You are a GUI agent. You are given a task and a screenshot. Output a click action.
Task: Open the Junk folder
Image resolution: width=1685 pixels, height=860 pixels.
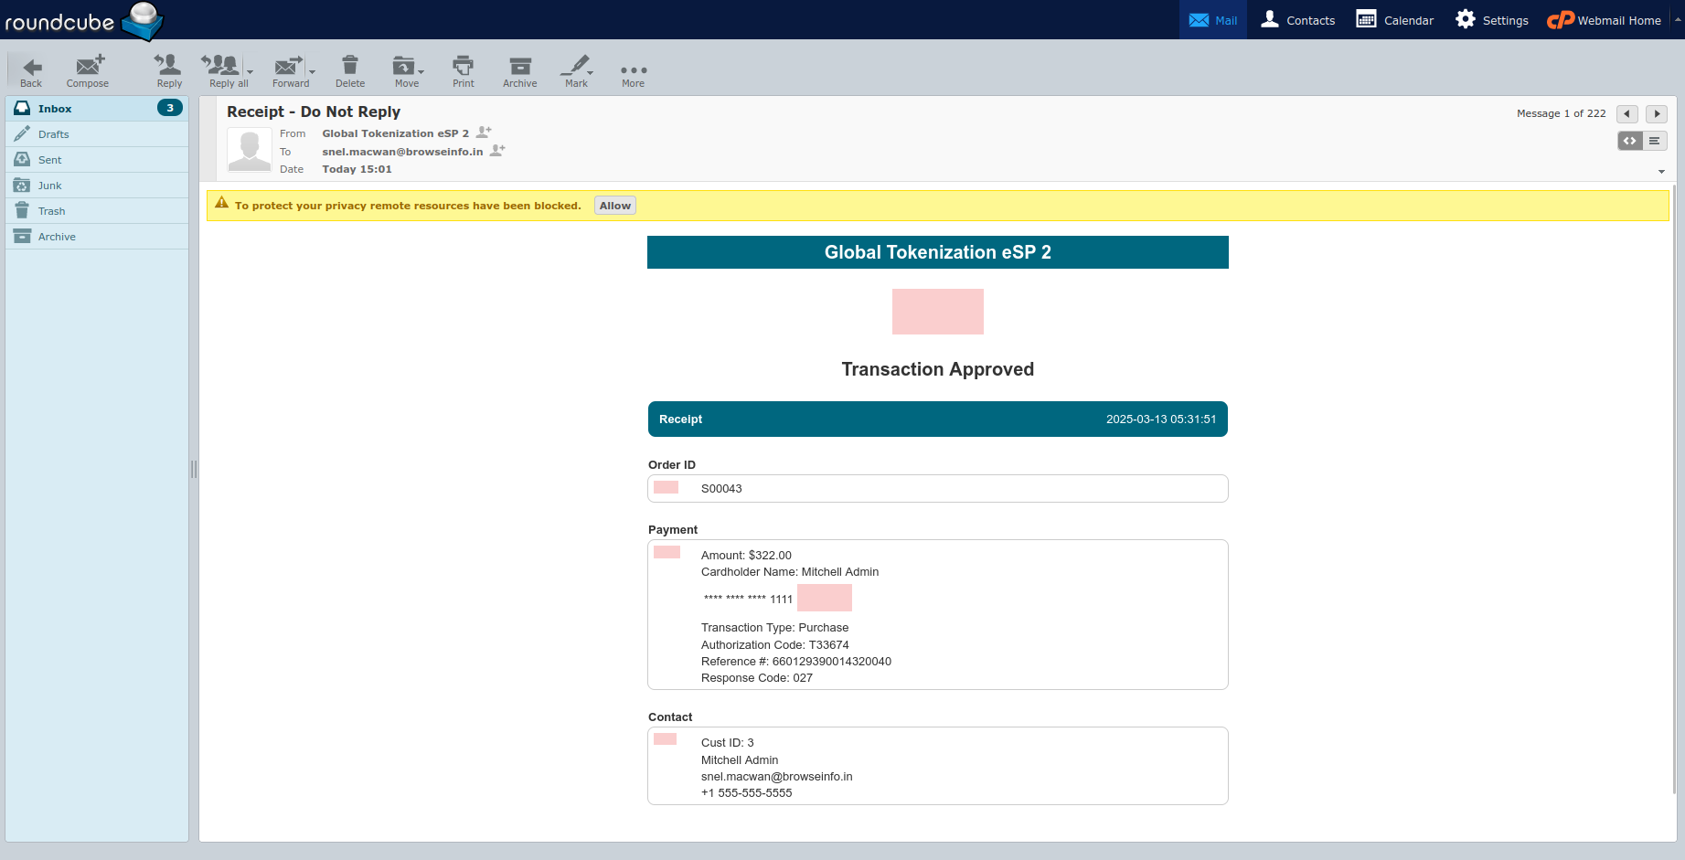(50, 186)
